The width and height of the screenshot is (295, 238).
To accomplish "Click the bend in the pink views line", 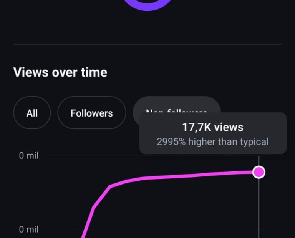I will pyautogui.click(x=110, y=186).
